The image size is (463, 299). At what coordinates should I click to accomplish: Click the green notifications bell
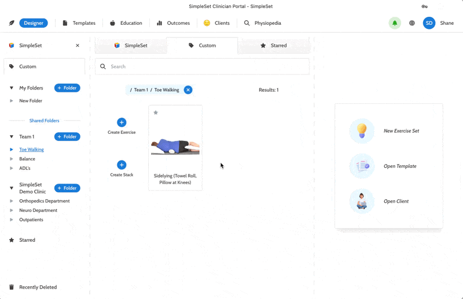click(395, 23)
